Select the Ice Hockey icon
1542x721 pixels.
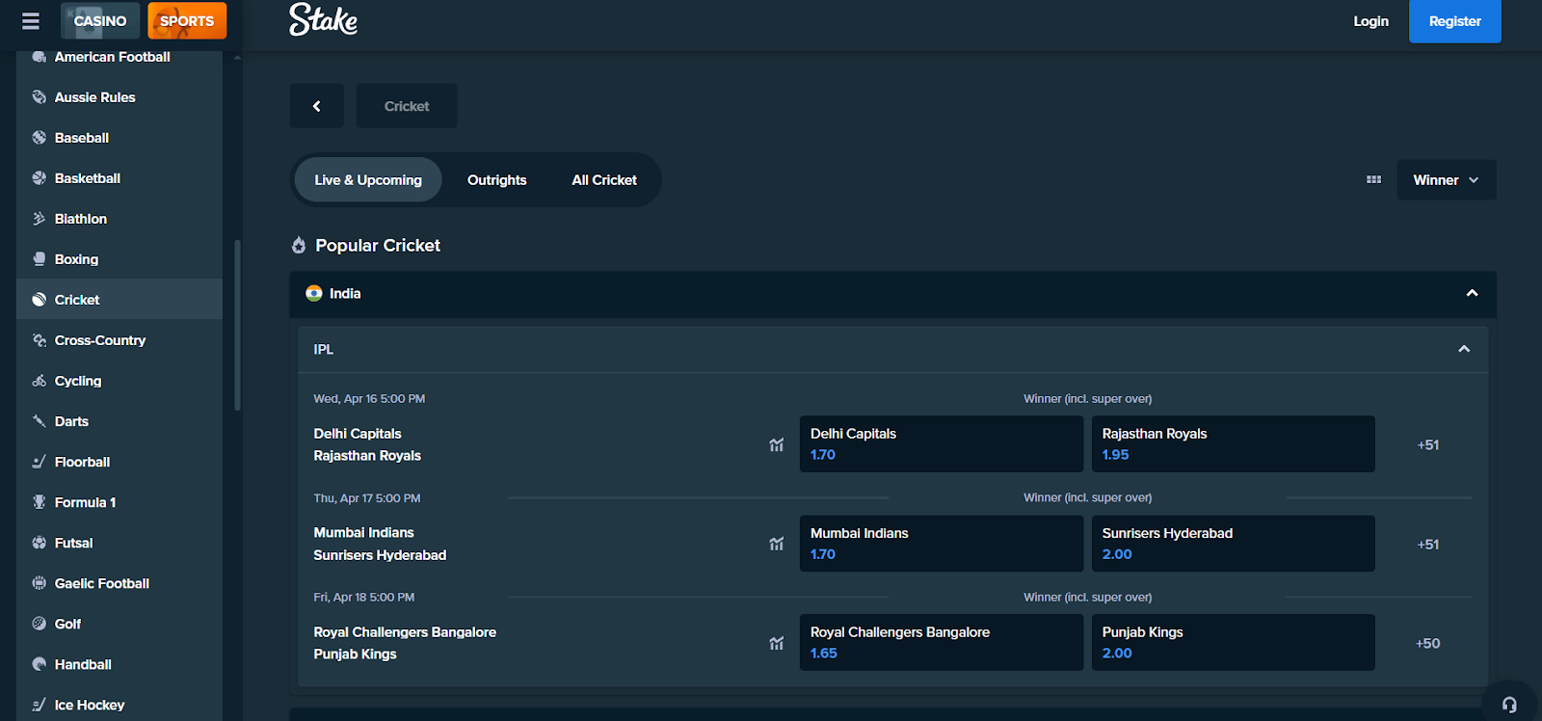tap(39, 705)
